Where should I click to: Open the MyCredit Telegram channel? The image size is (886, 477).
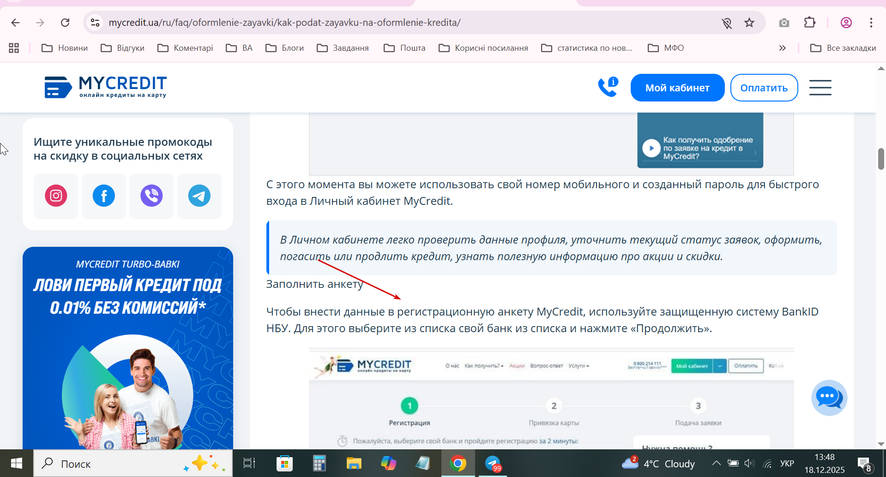click(x=199, y=196)
